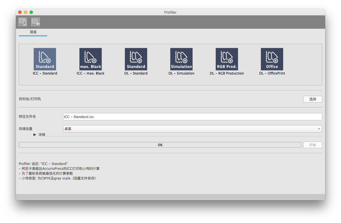341x223 pixels.
Task: Click the 'DL – RGB Production' caption text
Action: [x=227, y=73]
